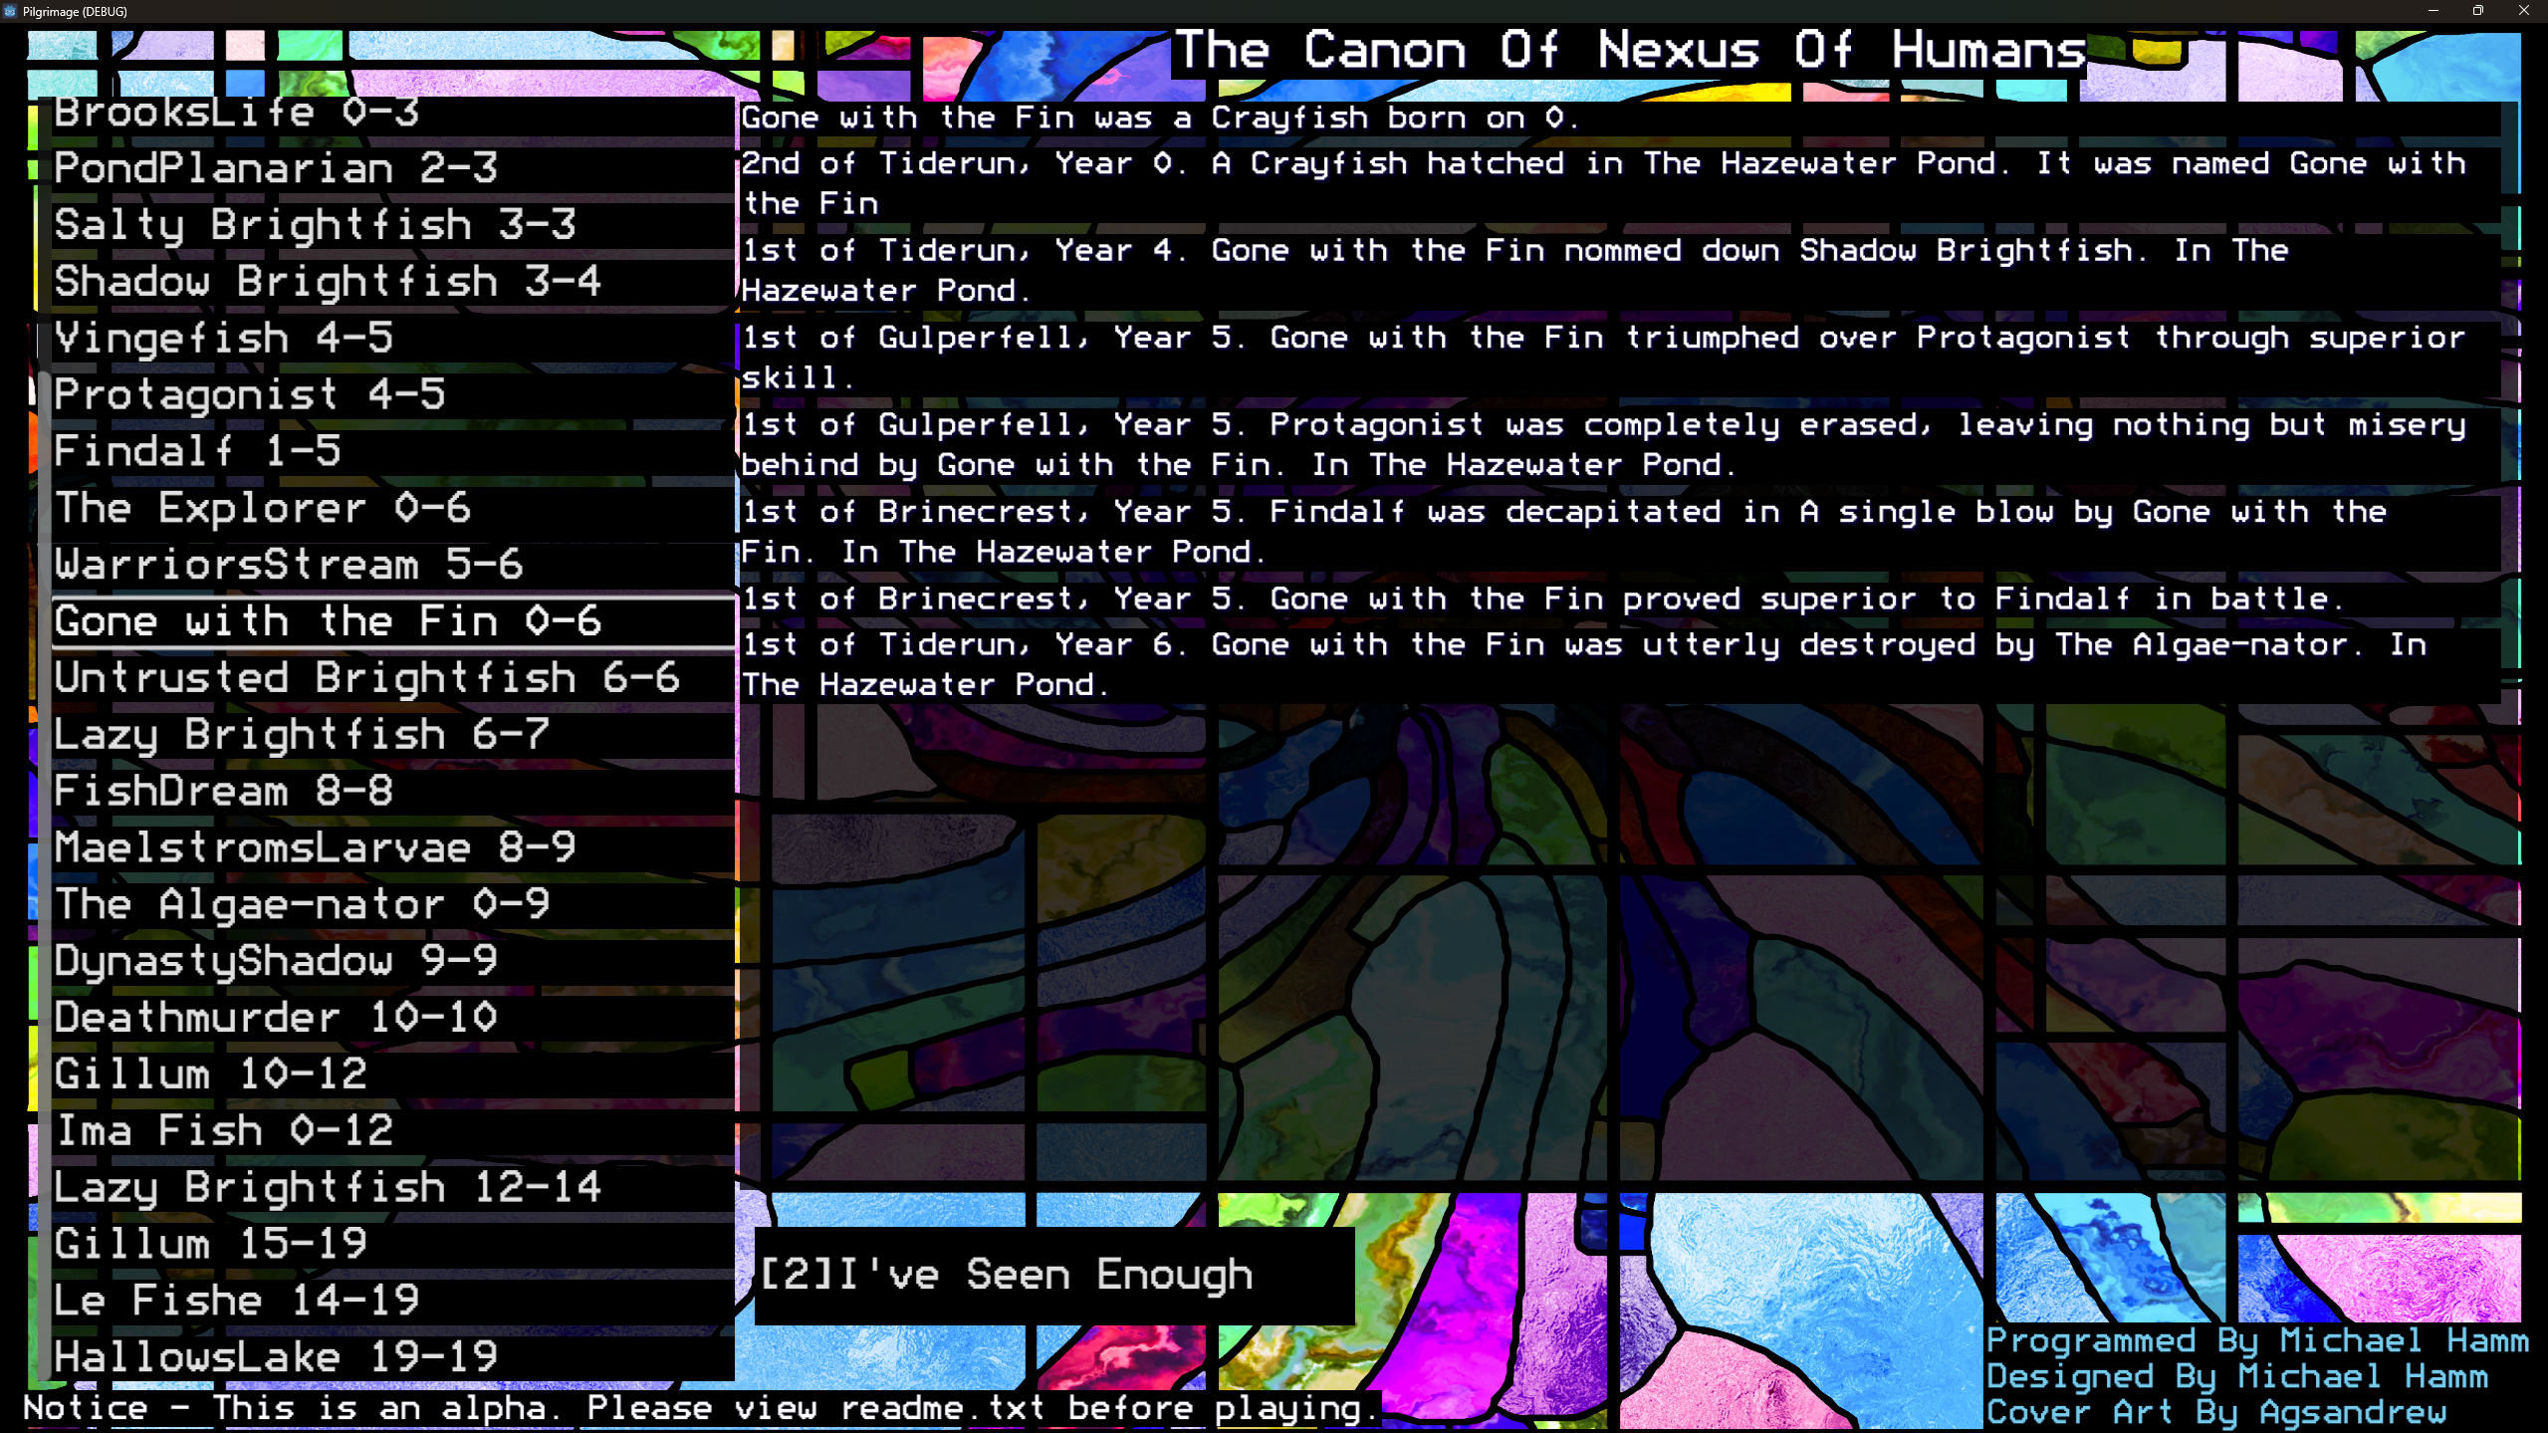This screenshot has height=1433, width=2548.
Task: Select Findalf 1-5 in the list
Action: [x=393, y=452]
